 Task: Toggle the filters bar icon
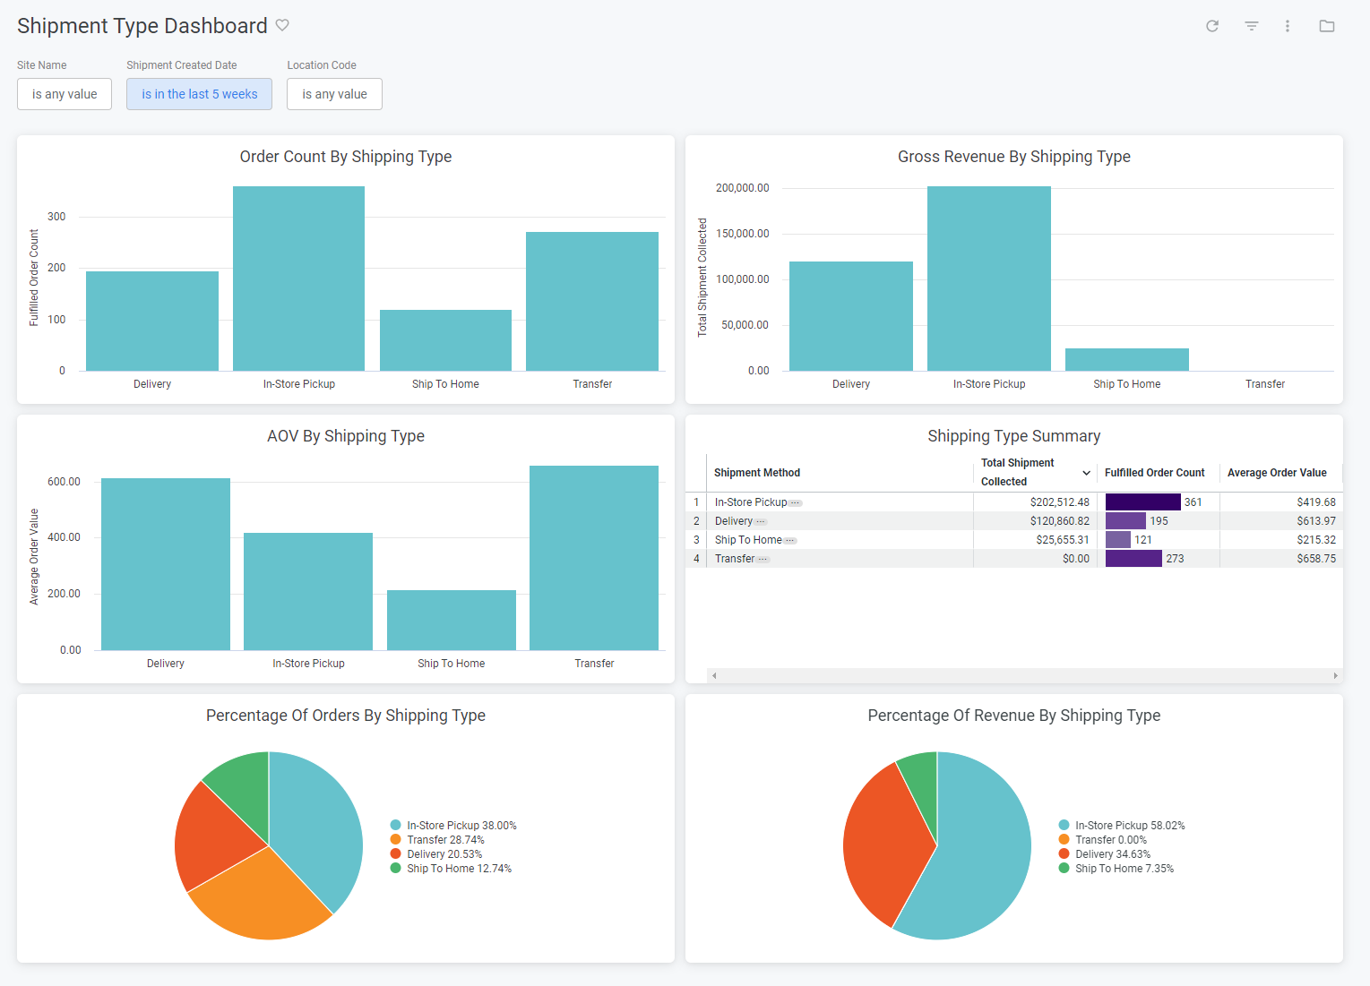click(x=1252, y=26)
